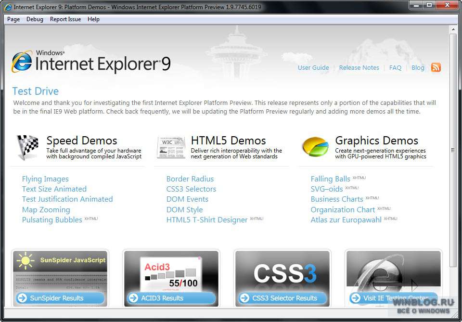Screen dimensions: 462x322
Task: Go to the FAQ link
Action: (395, 67)
